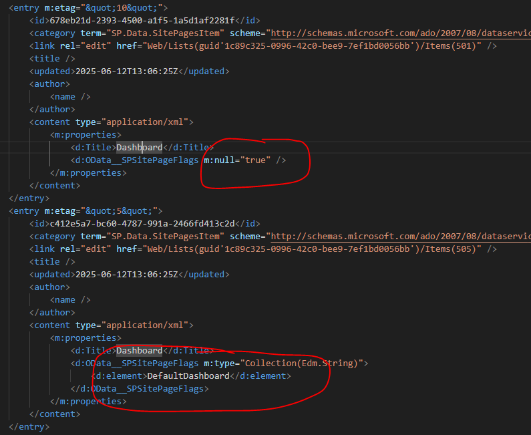Click the m:type="Collection(Edm.String)" attribute
The image size is (531, 435).
[x=283, y=364]
